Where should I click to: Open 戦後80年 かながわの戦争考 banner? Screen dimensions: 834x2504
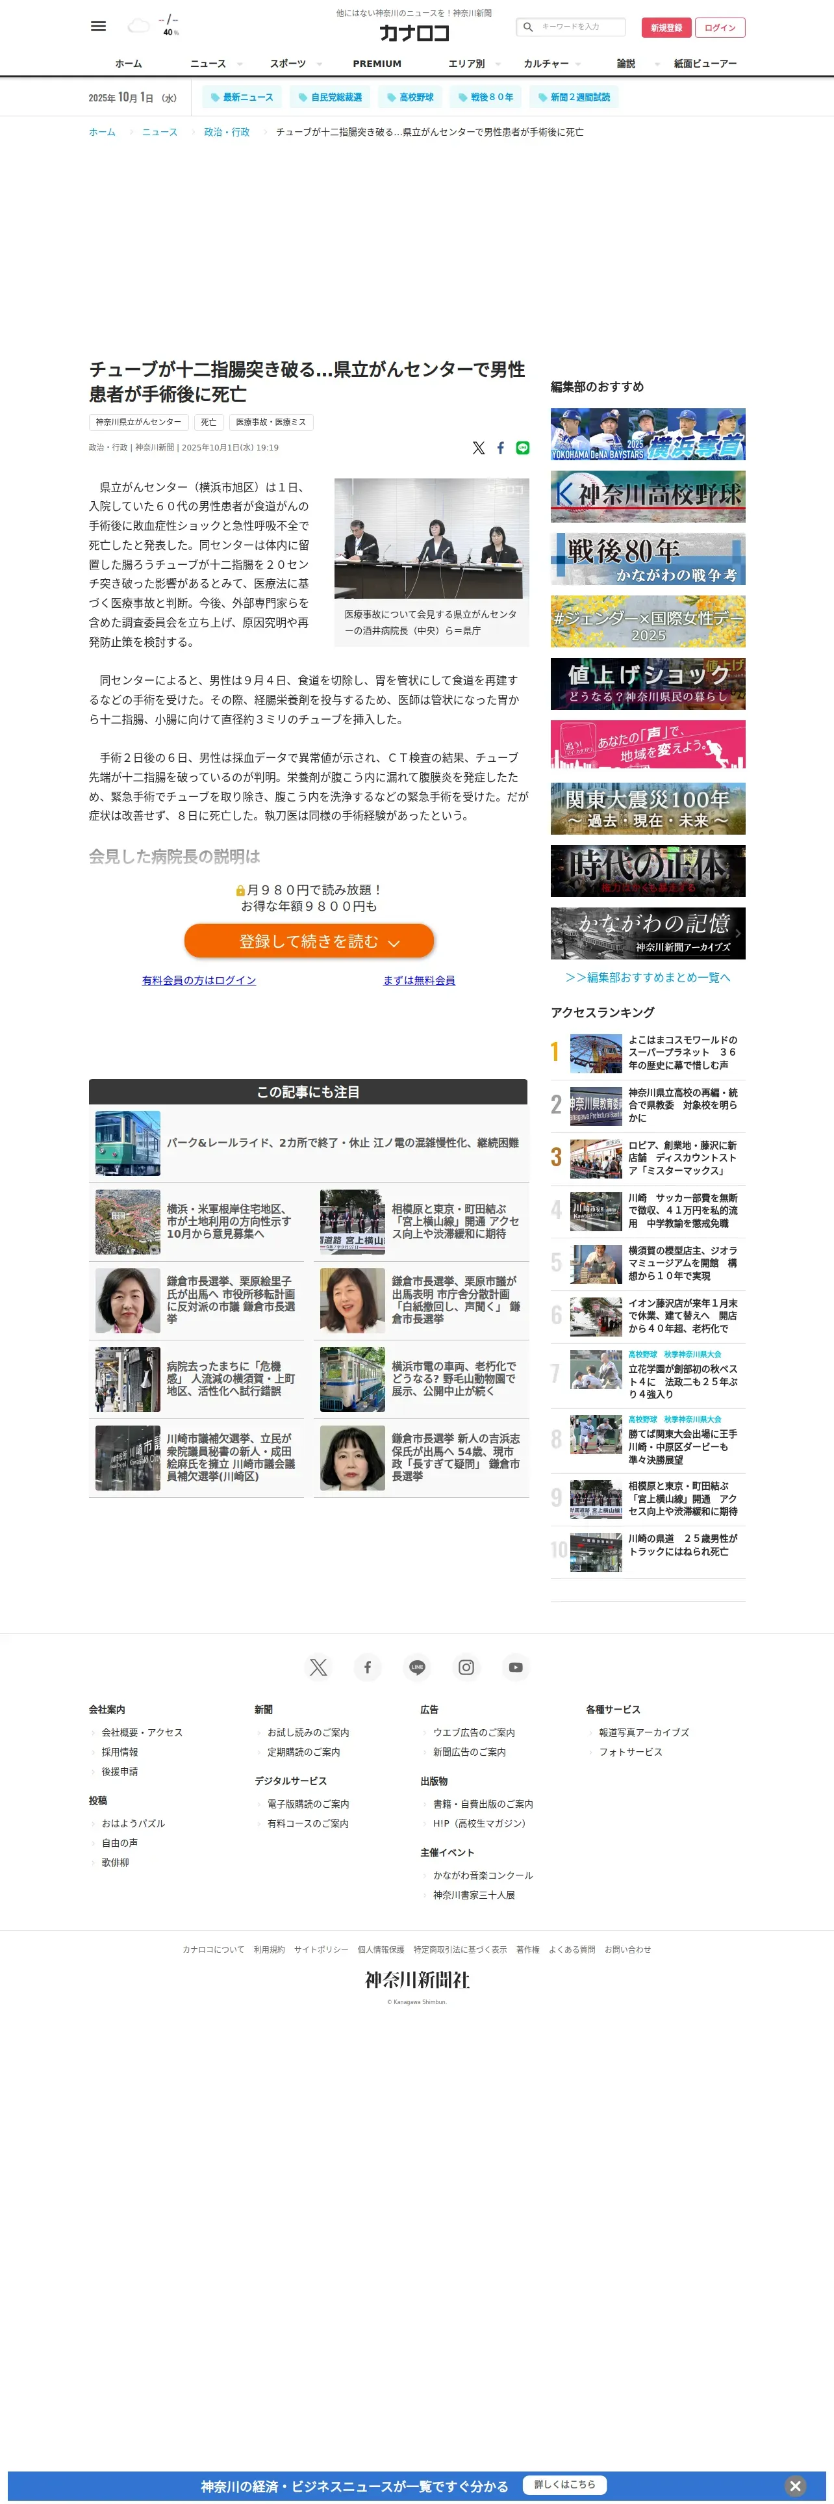tap(648, 559)
